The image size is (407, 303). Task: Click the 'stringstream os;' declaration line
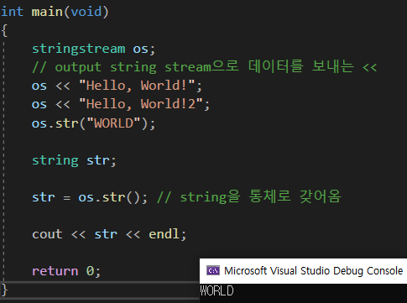tap(93, 49)
